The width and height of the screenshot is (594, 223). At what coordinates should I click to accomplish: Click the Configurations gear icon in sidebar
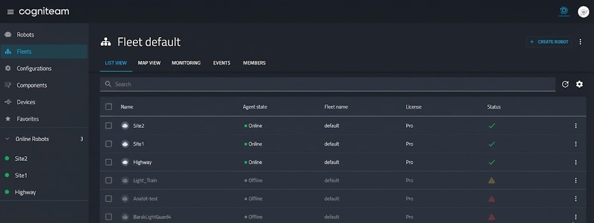[x=8, y=69]
